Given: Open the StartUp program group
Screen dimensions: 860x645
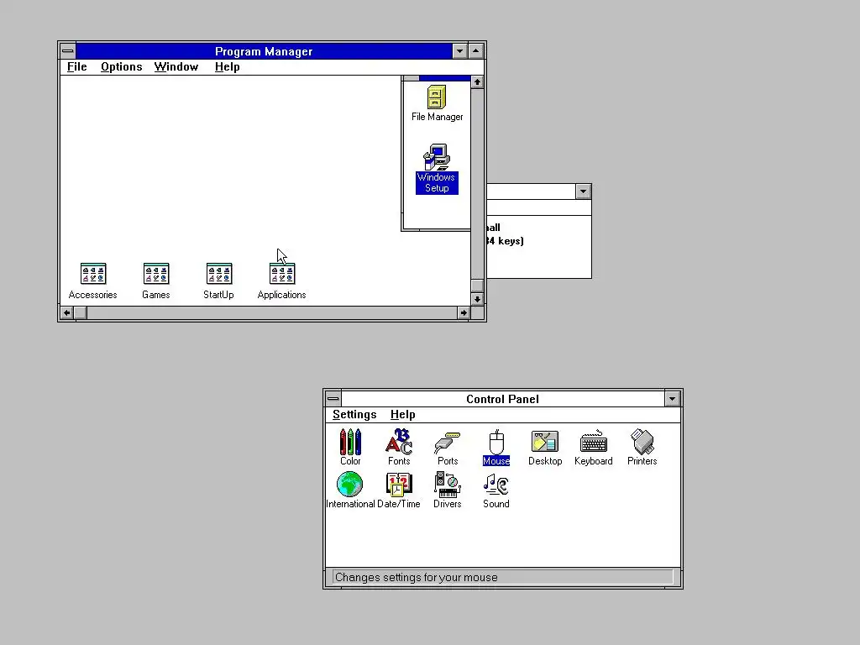Looking at the screenshot, I should [219, 281].
